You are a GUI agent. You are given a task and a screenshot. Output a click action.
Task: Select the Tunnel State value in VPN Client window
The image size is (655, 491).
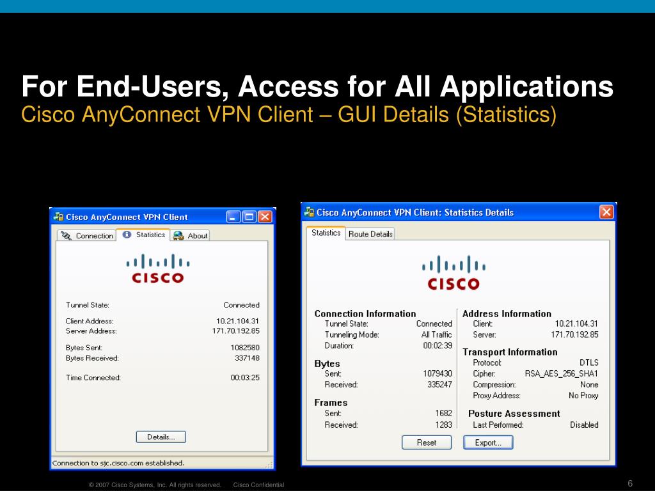tap(241, 305)
